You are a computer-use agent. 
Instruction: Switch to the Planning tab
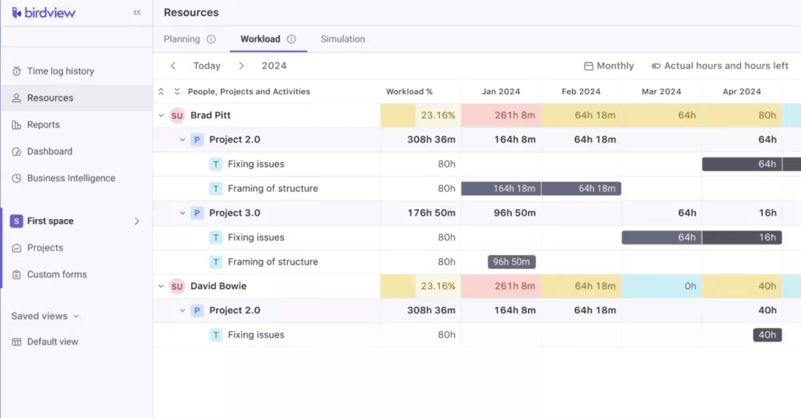[182, 39]
